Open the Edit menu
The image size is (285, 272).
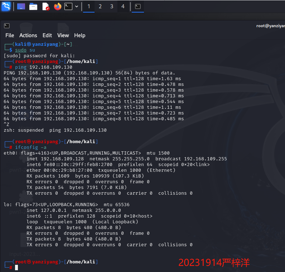point(47,35)
